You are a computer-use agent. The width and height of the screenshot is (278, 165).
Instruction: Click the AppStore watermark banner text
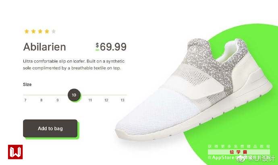point(223,157)
